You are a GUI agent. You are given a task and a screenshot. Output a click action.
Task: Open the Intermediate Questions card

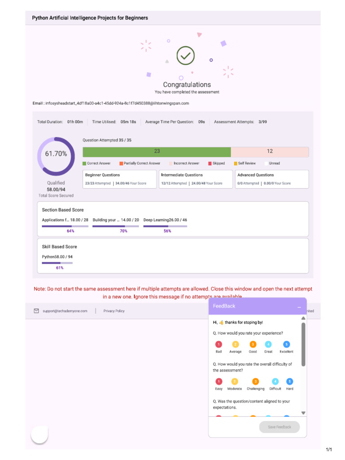coord(196,179)
